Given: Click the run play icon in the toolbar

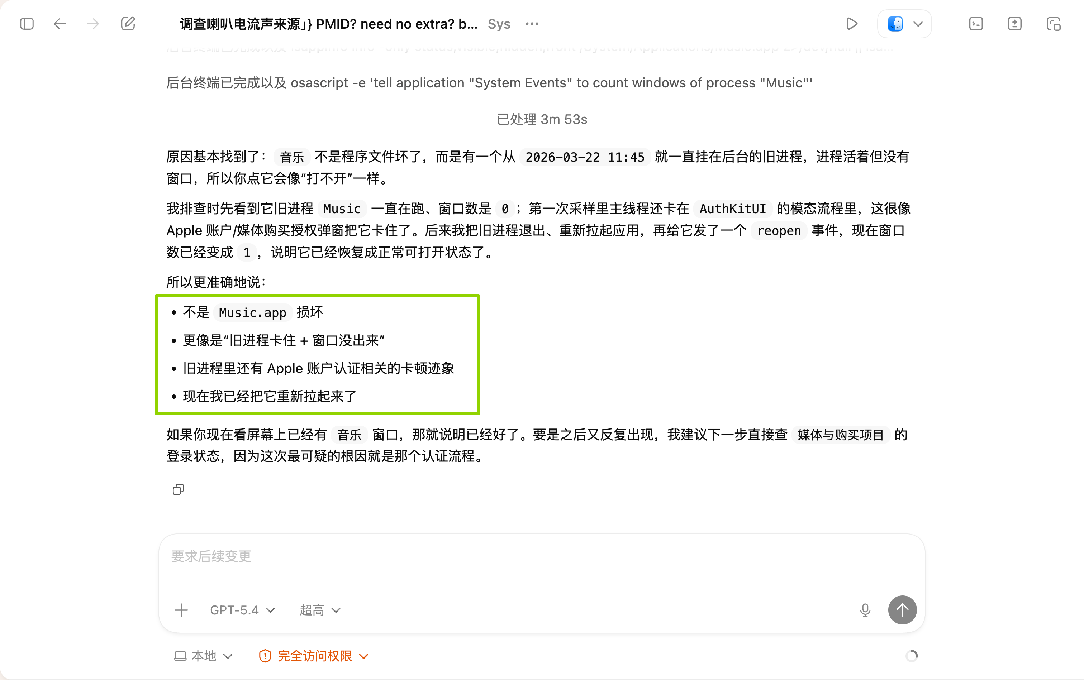Looking at the screenshot, I should (x=852, y=23).
